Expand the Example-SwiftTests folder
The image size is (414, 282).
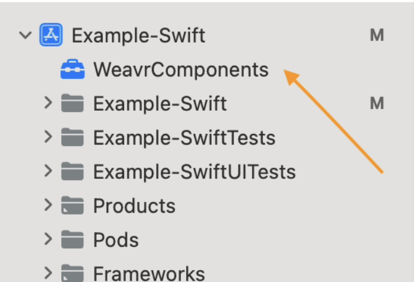(48, 137)
